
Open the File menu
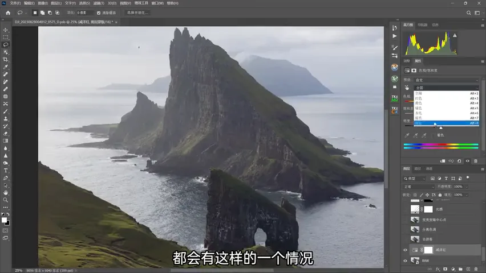(15, 3)
